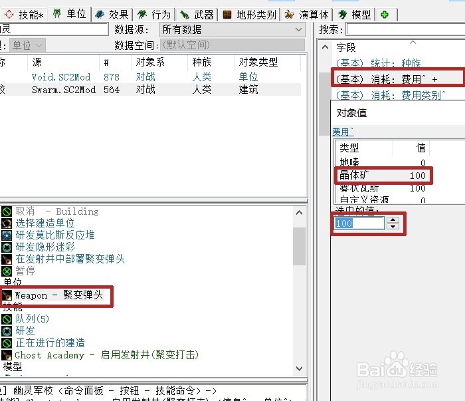Decrease selected value with down arrow
This screenshot has width=465, height=401.
[x=393, y=227]
